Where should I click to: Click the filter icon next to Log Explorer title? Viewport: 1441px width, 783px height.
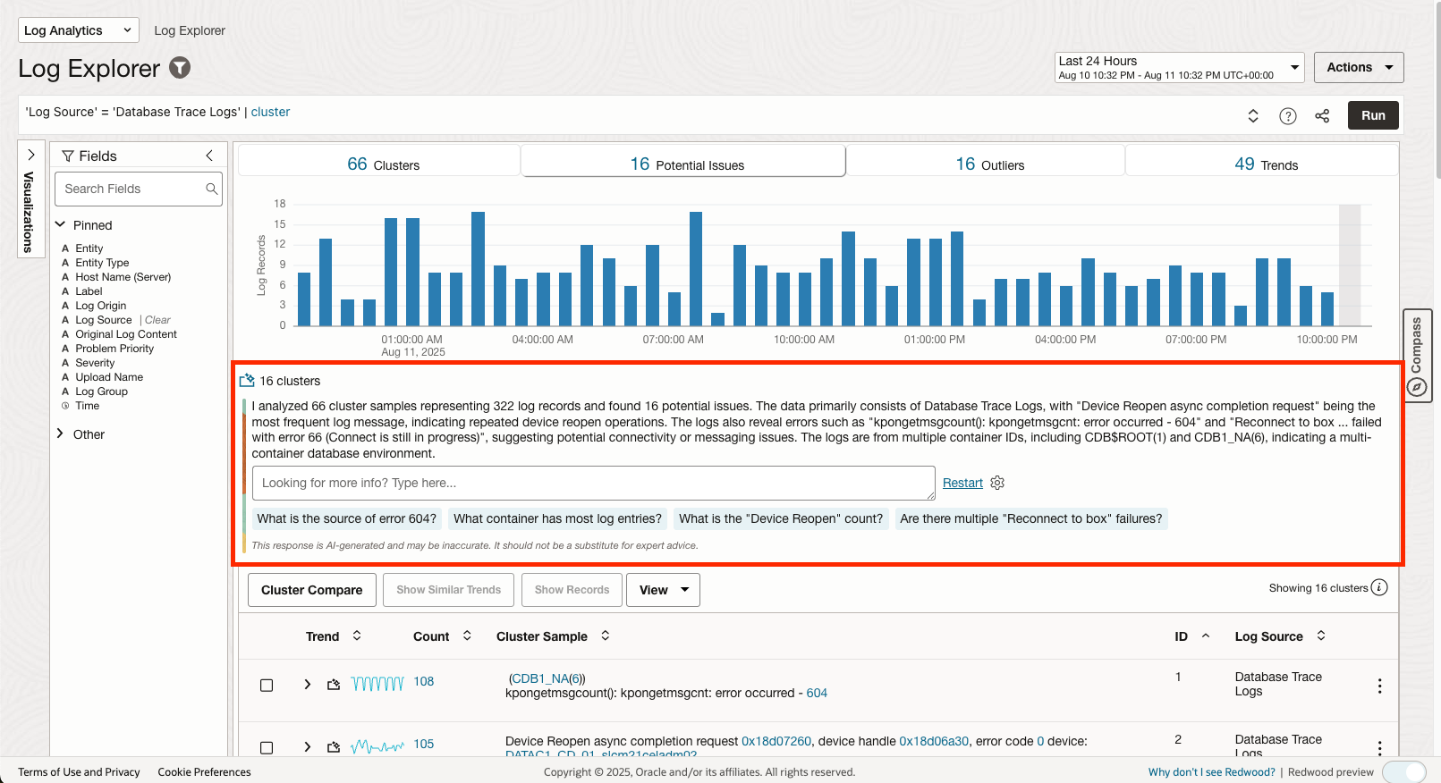pyautogui.click(x=180, y=68)
